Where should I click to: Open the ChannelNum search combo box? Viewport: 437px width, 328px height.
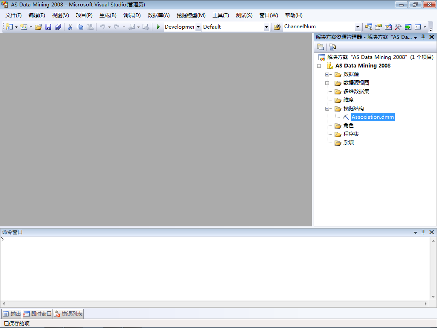click(x=358, y=27)
